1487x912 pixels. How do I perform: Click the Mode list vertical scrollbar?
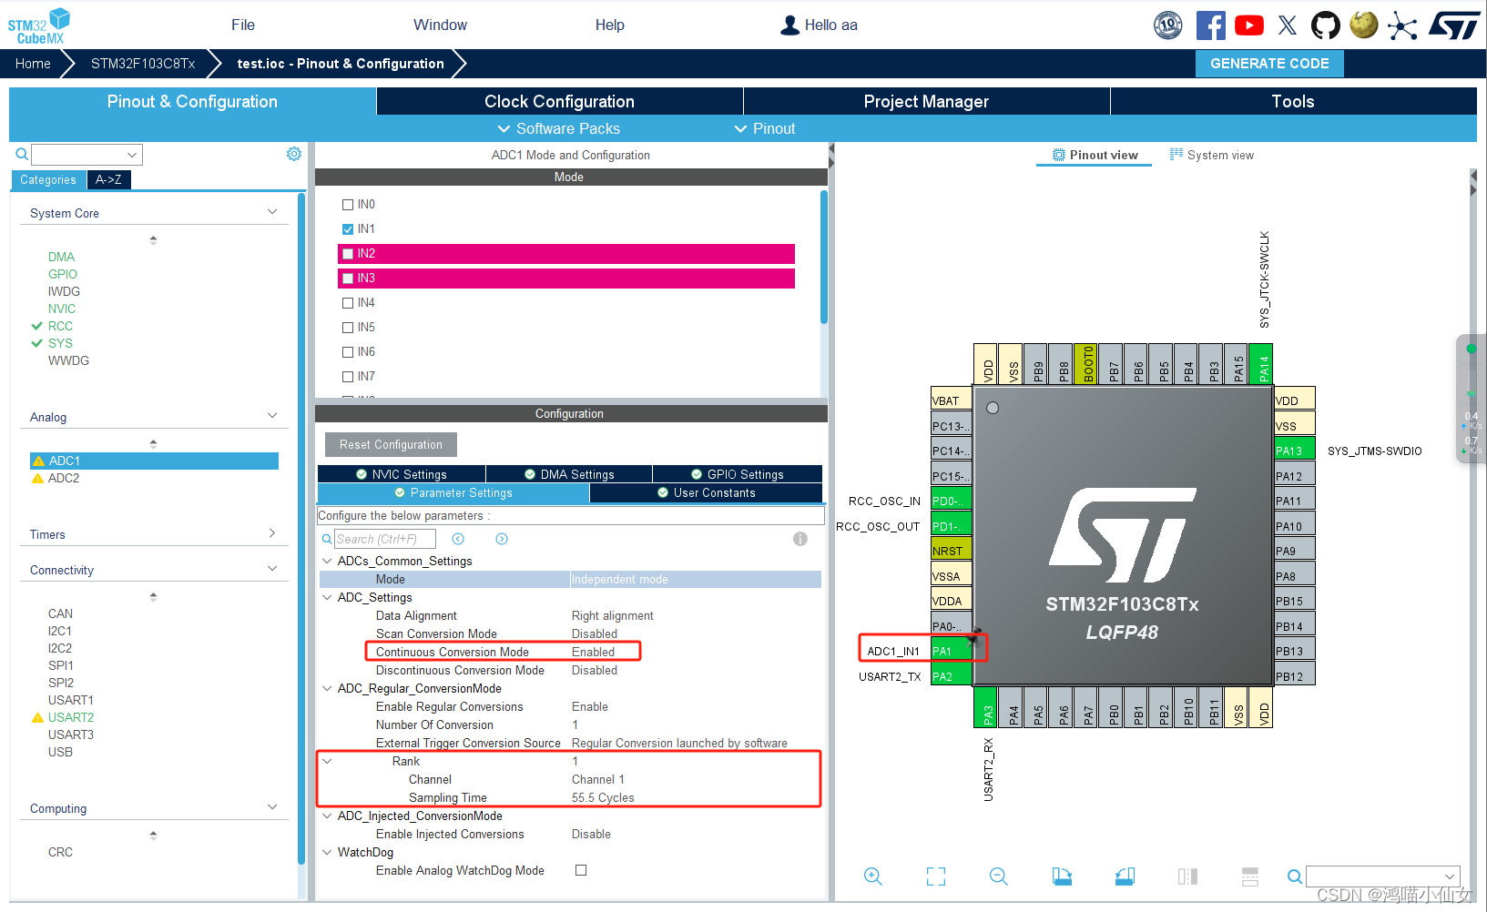tap(824, 258)
